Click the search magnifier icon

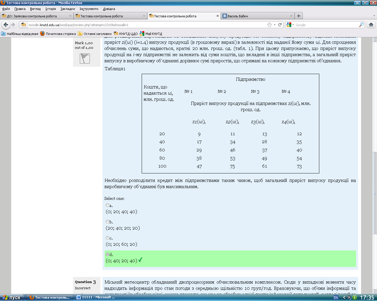click(361, 25)
